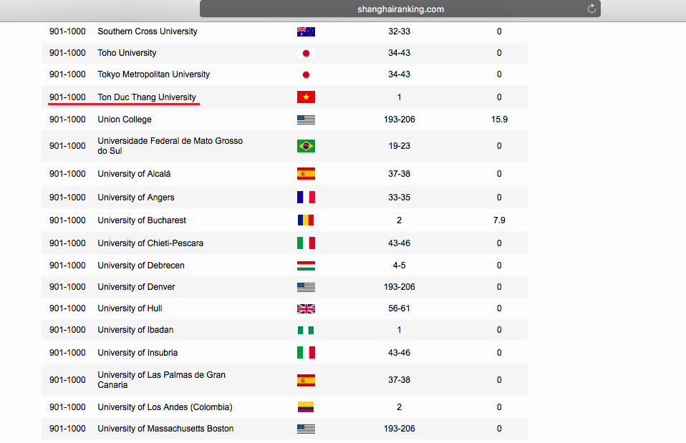Open the Ton Duc Thang University link
This screenshot has width=686, height=443.
point(147,97)
